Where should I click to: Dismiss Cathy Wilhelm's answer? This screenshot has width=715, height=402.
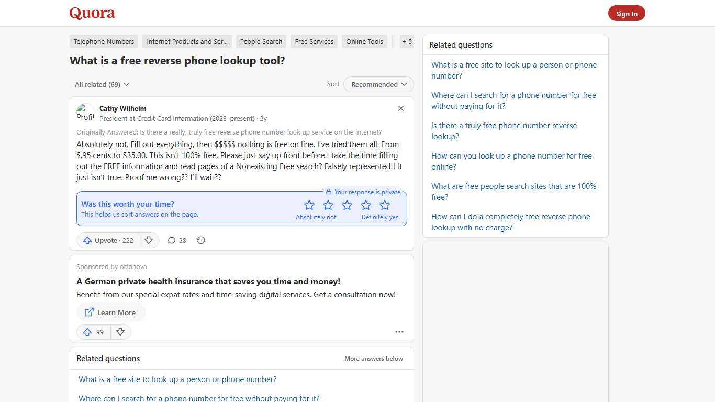pos(401,108)
